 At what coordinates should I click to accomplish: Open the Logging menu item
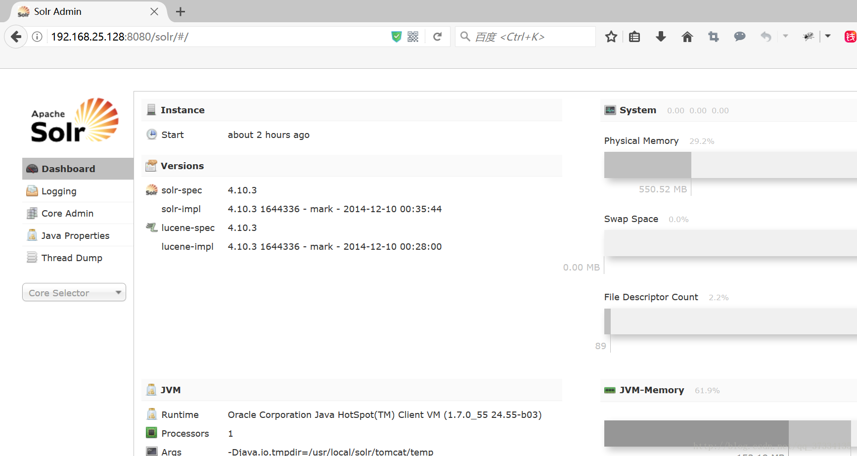(x=78, y=191)
